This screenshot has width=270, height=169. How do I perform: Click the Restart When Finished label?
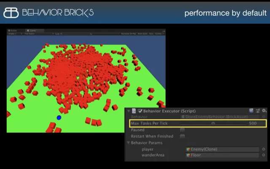[x=152, y=136]
